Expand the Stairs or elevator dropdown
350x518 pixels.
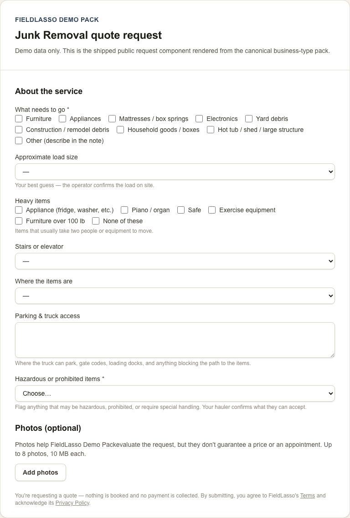pyautogui.click(x=175, y=261)
